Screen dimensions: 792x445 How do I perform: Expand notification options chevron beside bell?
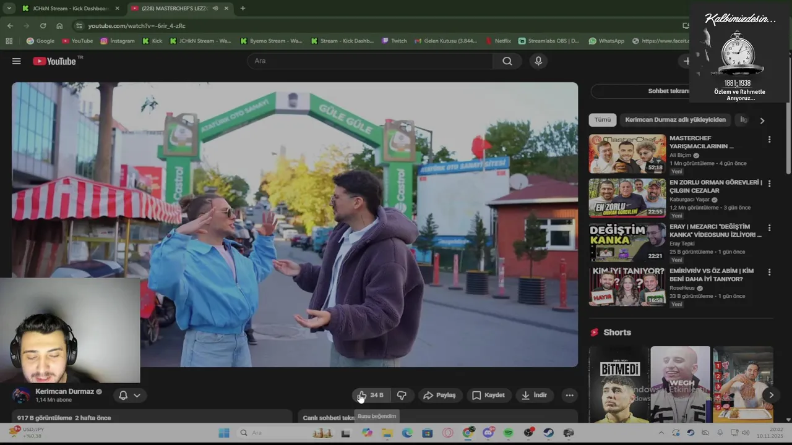pos(137,396)
